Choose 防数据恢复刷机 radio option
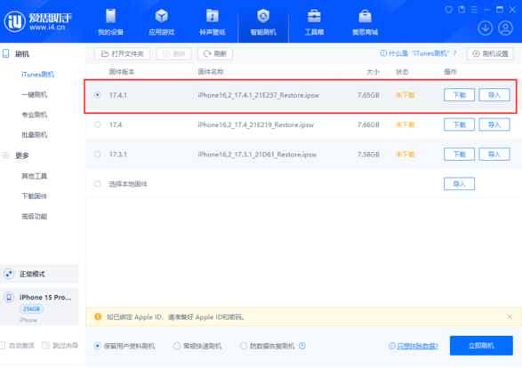The height and width of the screenshot is (368, 522). coord(244,346)
